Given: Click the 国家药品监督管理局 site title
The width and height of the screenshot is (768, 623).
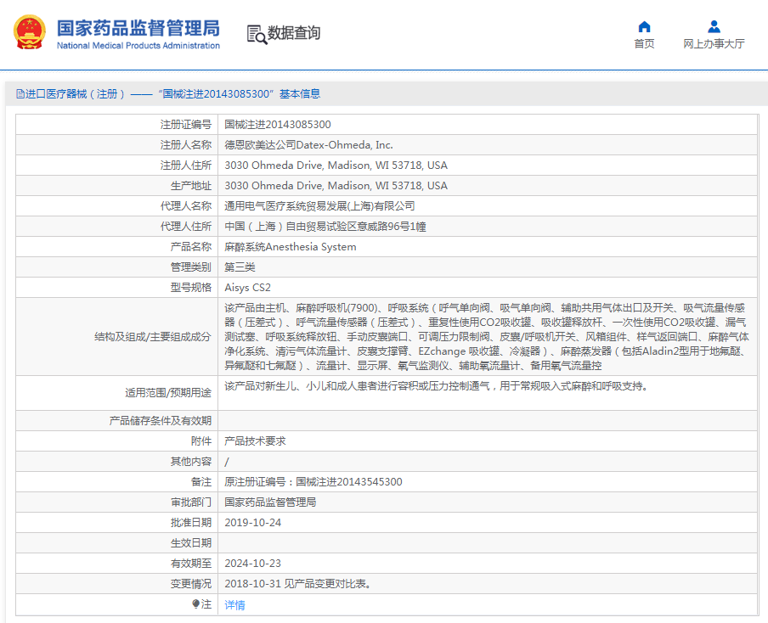Looking at the screenshot, I should (x=138, y=27).
